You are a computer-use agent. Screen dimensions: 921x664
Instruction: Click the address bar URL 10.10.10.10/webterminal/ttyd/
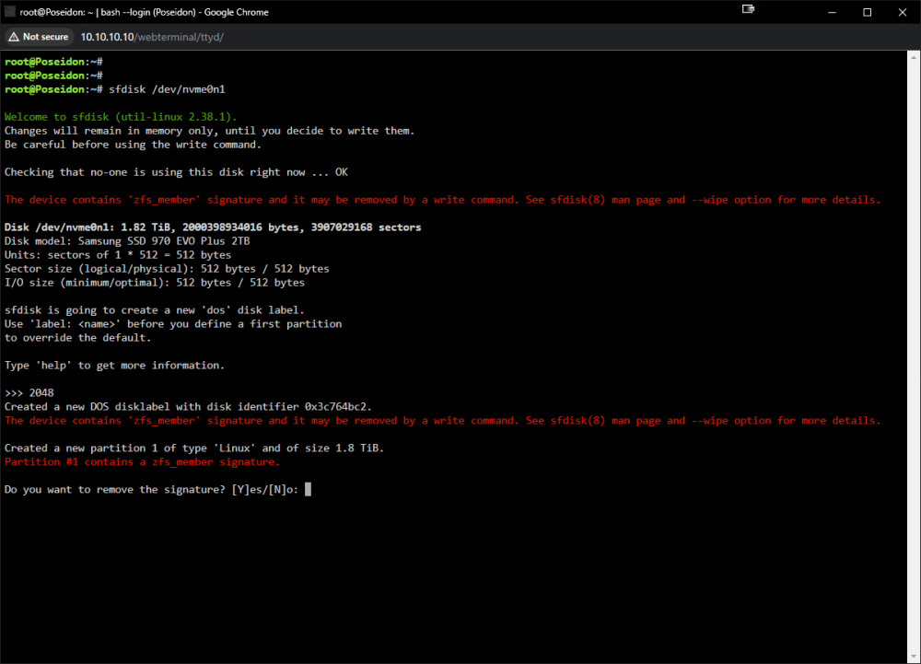click(152, 37)
